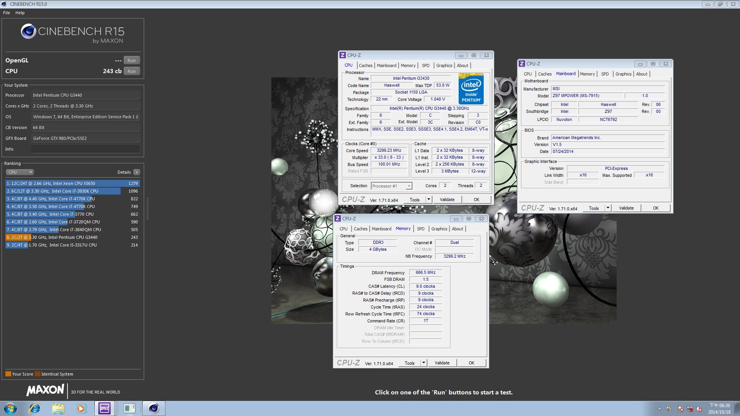Click the Intel Pentium logo in CPU-Z
This screenshot has height=416, width=740.
[471, 89]
